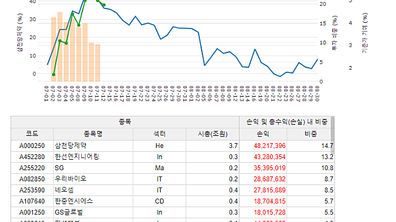396x222 pixels.
Task: Sort by the 코드 column header
Action: pos(32,134)
